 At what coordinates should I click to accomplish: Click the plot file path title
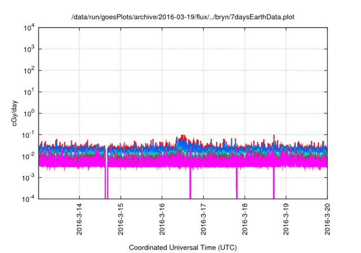pyautogui.click(x=183, y=17)
